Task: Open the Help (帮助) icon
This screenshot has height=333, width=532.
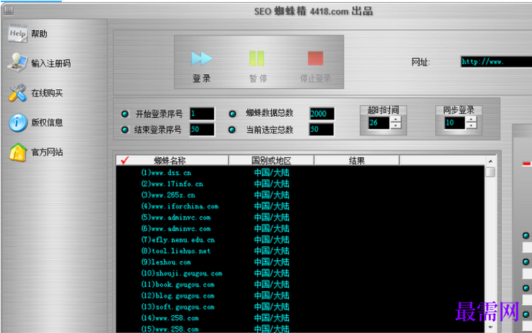Action: [x=18, y=33]
